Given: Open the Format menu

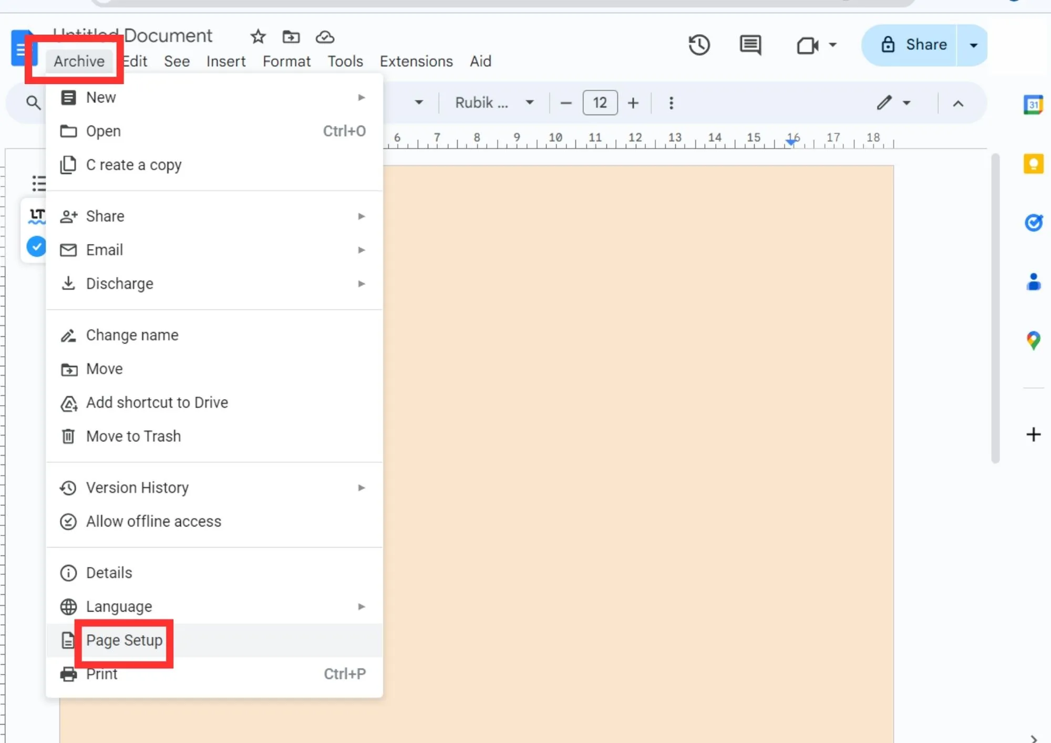Looking at the screenshot, I should [286, 61].
